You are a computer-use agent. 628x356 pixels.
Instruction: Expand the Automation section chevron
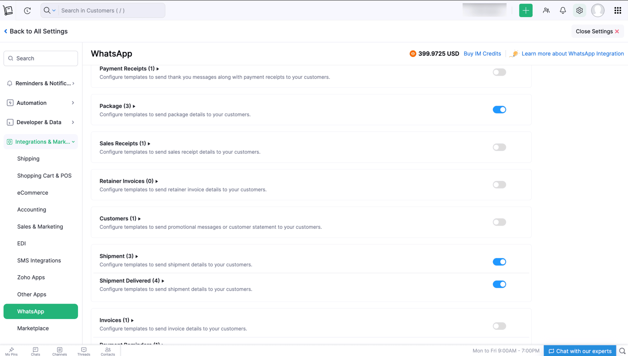(x=73, y=103)
